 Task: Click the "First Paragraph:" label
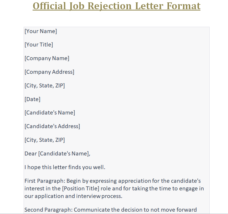pyautogui.click(x=45, y=181)
